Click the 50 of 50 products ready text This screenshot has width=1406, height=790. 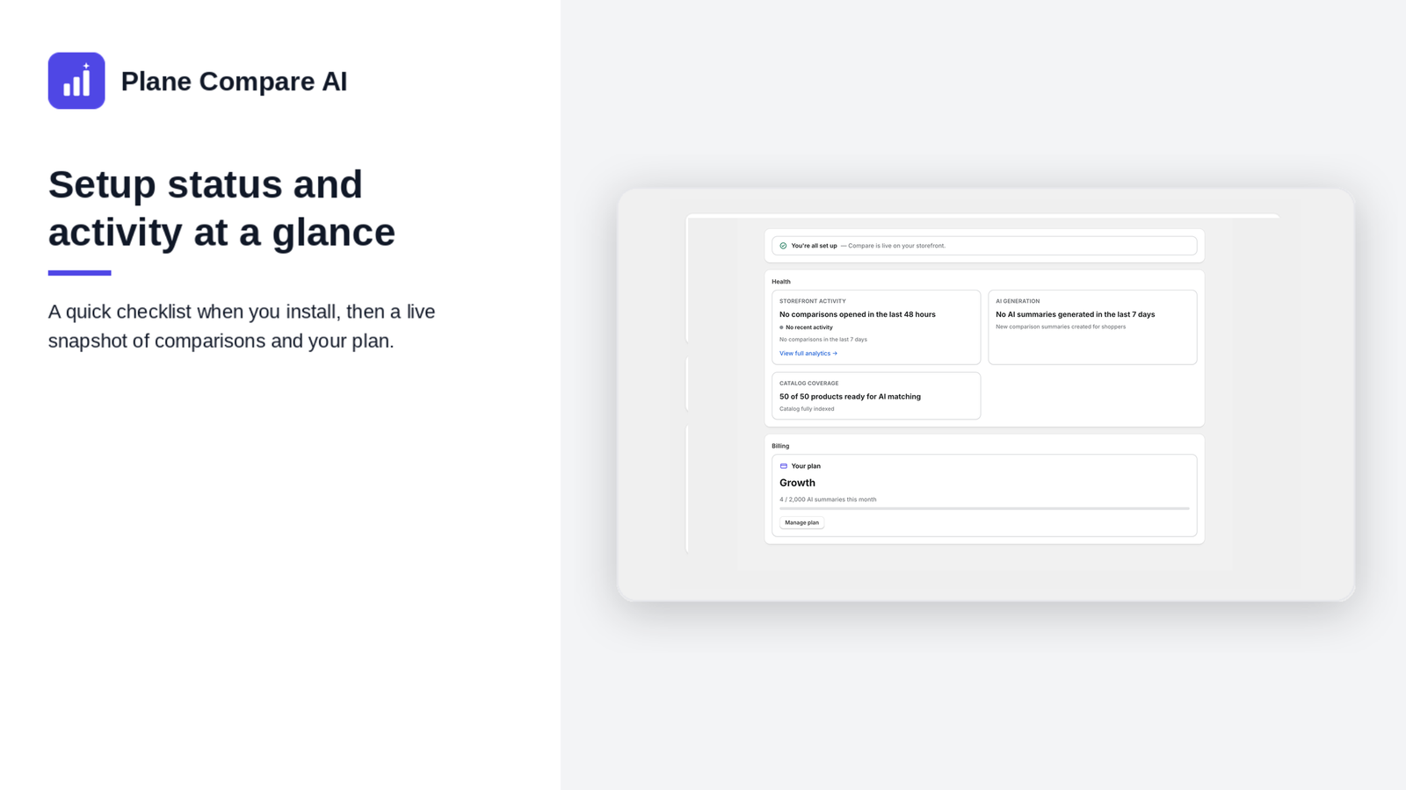(850, 397)
